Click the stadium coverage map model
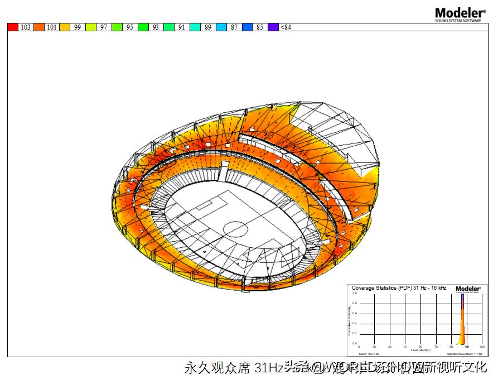 [x=245, y=197]
